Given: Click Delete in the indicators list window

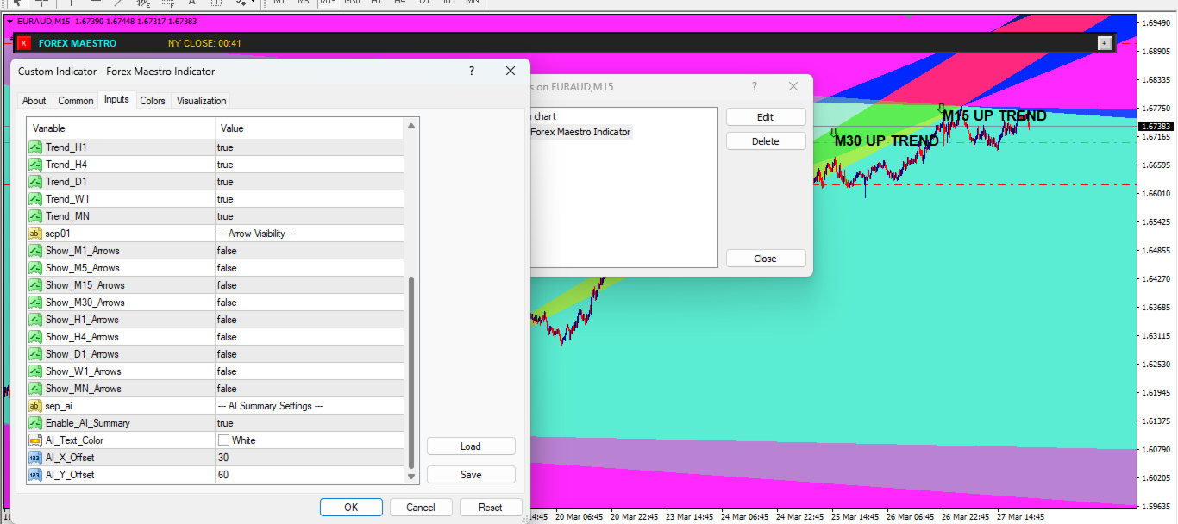Looking at the screenshot, I should 766,141.
